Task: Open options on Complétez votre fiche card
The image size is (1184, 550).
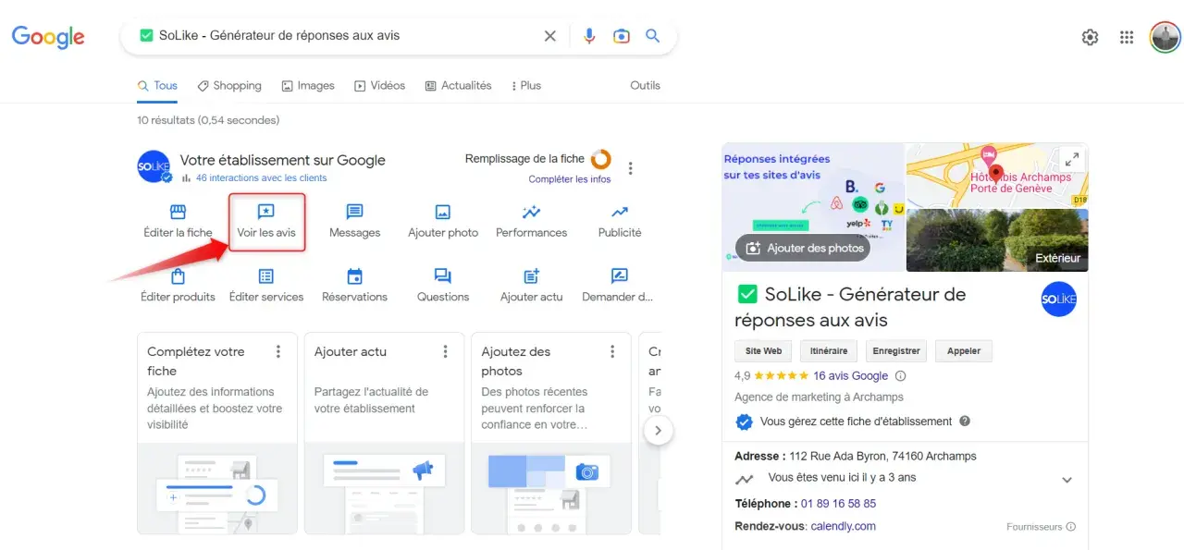Action: pyautogui.click(x=277, y=352)
